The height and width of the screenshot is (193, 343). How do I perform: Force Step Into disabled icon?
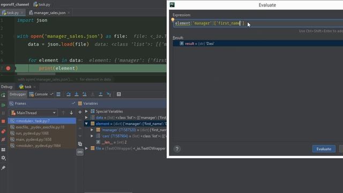pyautogui.click(x=93, y=94)
